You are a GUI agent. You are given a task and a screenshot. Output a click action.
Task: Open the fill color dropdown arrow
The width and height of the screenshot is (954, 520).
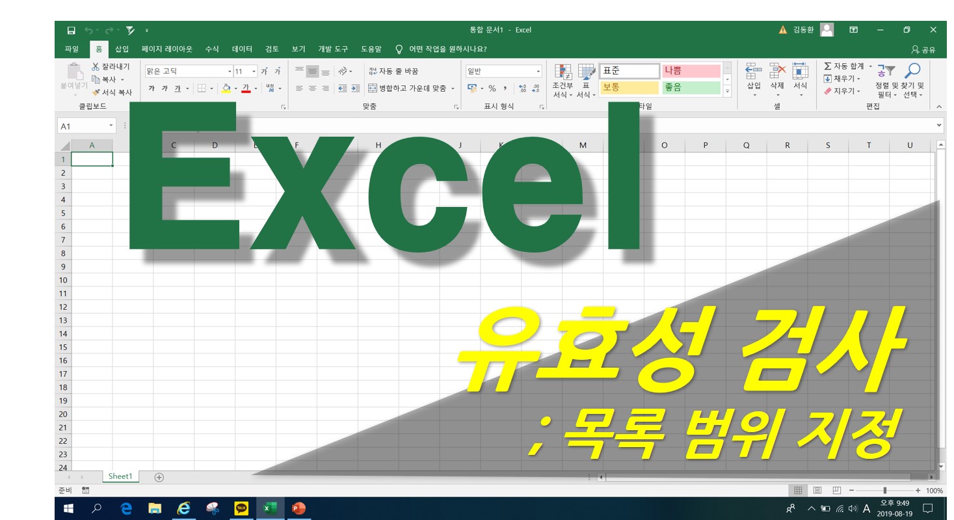(235, 89)
